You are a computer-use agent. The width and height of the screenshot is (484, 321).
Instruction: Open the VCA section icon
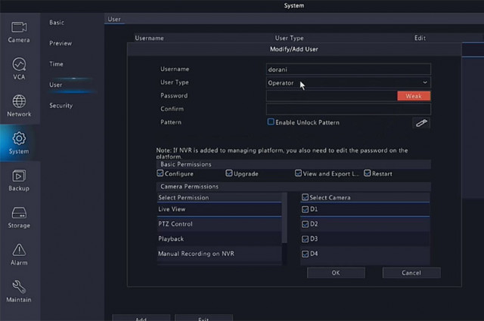point(19,64)
